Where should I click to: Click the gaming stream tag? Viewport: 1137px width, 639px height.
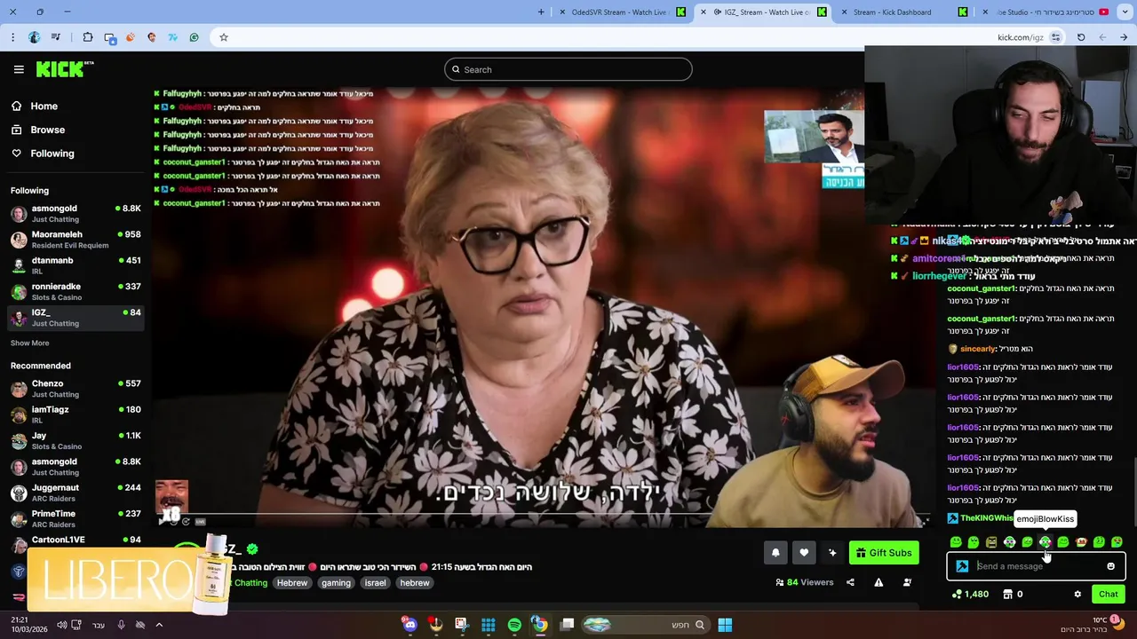click(336, 583)
